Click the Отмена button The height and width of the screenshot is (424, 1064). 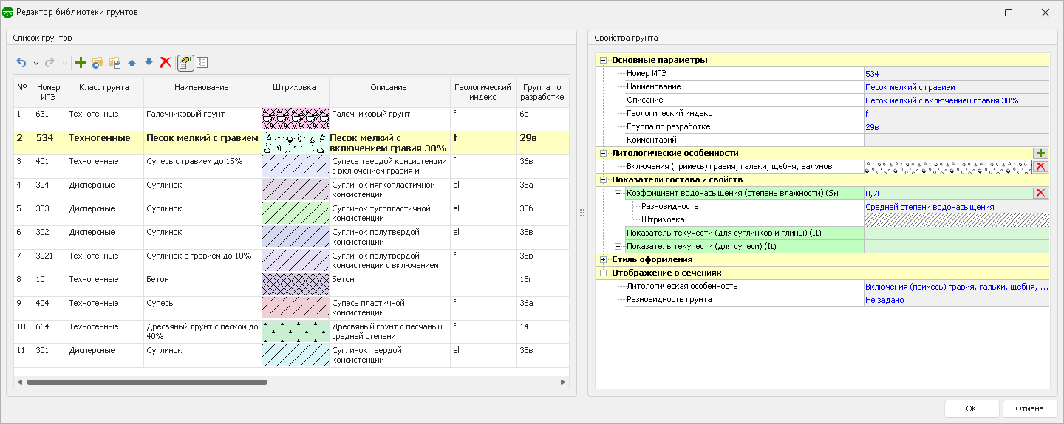pyautogui.click(x=1029, y=408)
